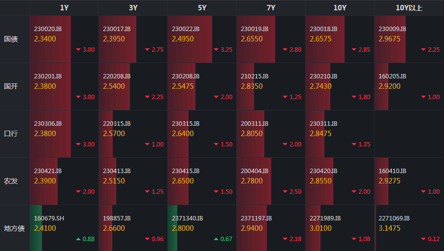Click the empty 口行 10Y以上 cell
This screenshot has height=251, width=444.
409,134
